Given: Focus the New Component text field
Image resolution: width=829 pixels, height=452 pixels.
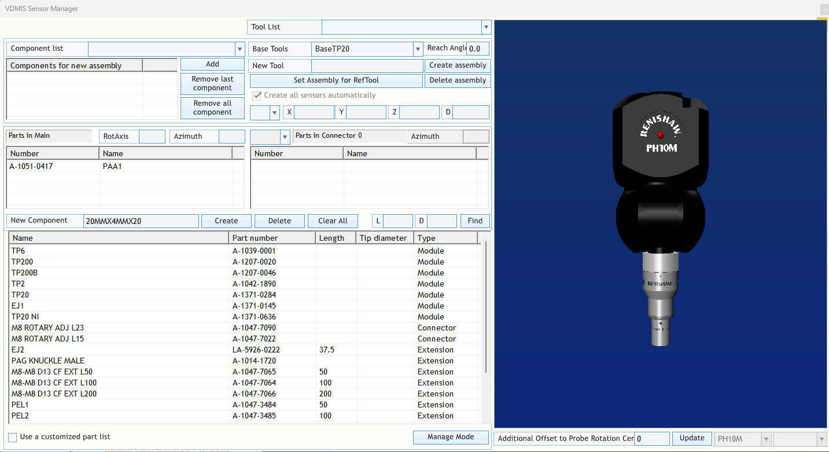Looking at the screenshot, I should tap(141, 221).
